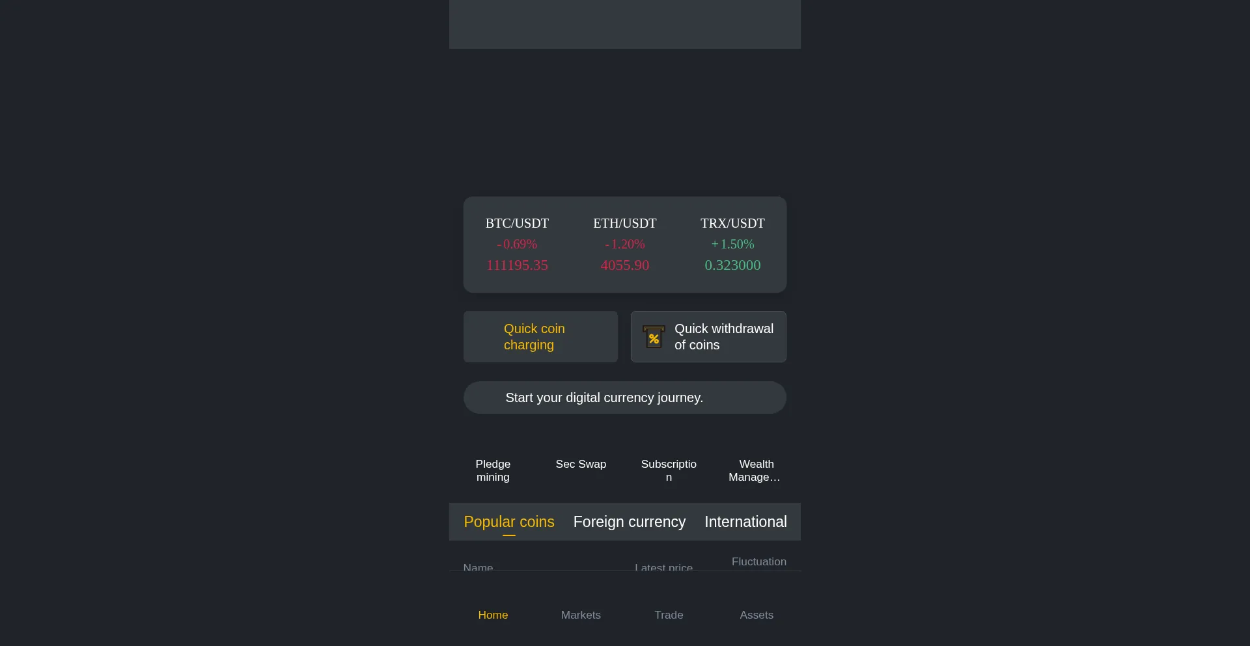Click the Latest price column header

click(x=663, y=567)
